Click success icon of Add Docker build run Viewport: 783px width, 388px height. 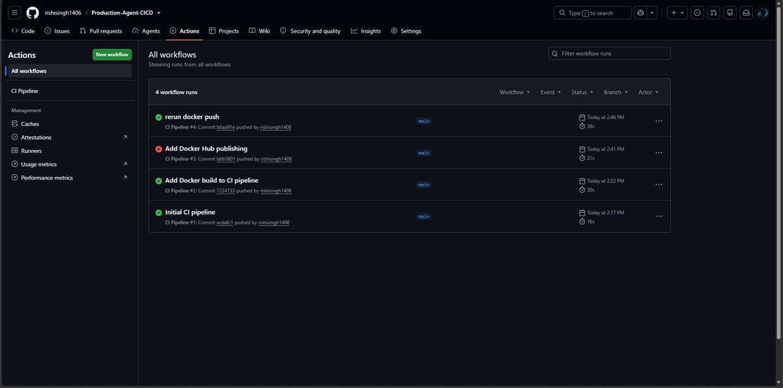tap(158, 181)
